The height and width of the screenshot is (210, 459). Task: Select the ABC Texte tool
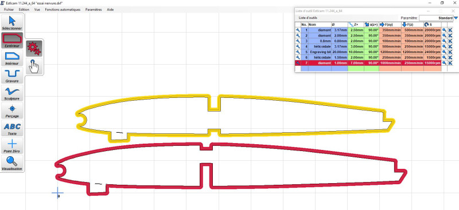[x=12, y=128]
